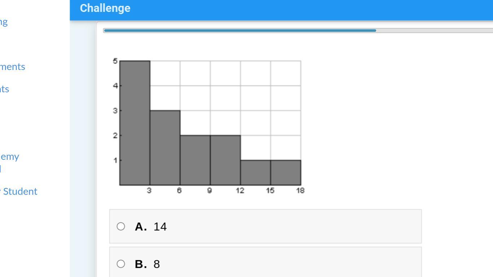Open the sidebar link ending in "emy"
This screenshot has height=277, width=493.
click(x=10, y=157)
